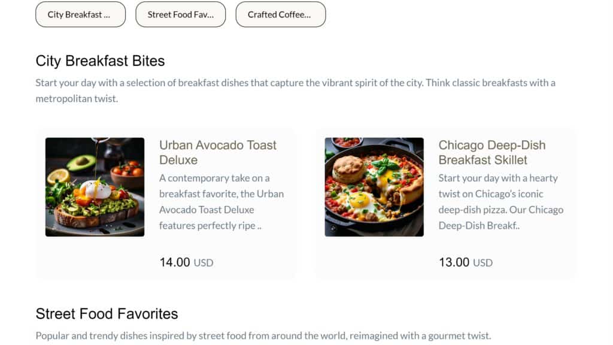Click the Chicago skillet description text
This screenshot has width=613, height=345.
500,202
